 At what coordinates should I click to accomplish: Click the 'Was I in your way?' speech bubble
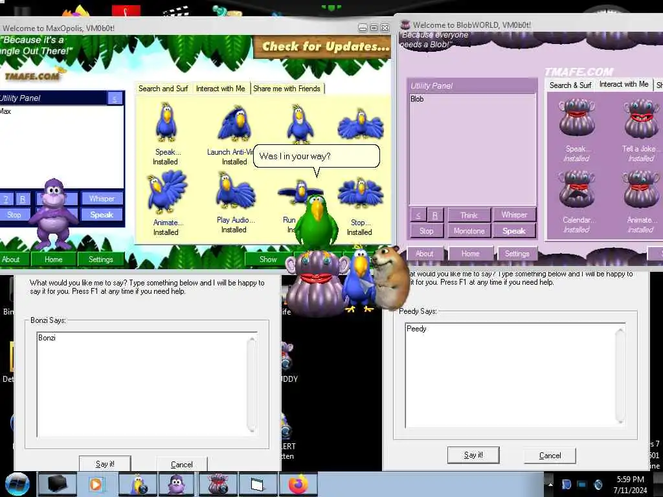point(316,157)
